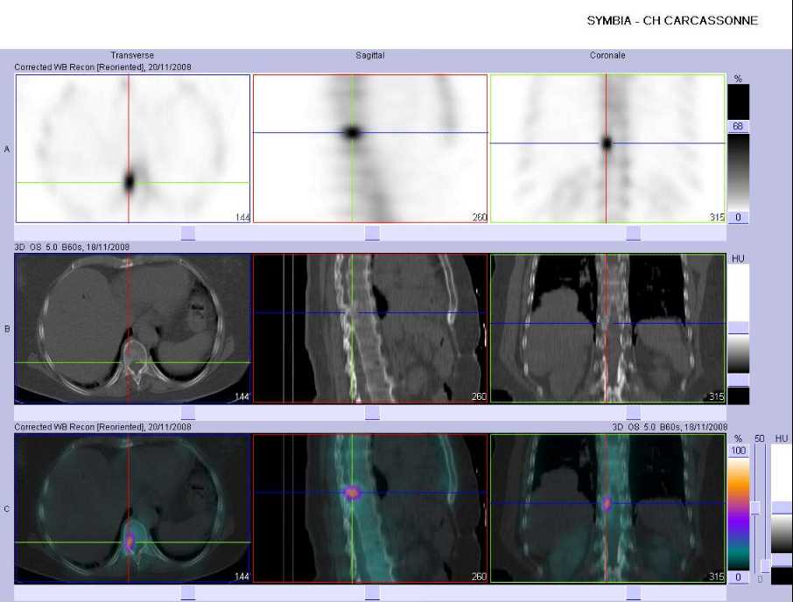Click the warm-color fusion palette bar in row C
793x602 pixels.
tap(739, 514)
